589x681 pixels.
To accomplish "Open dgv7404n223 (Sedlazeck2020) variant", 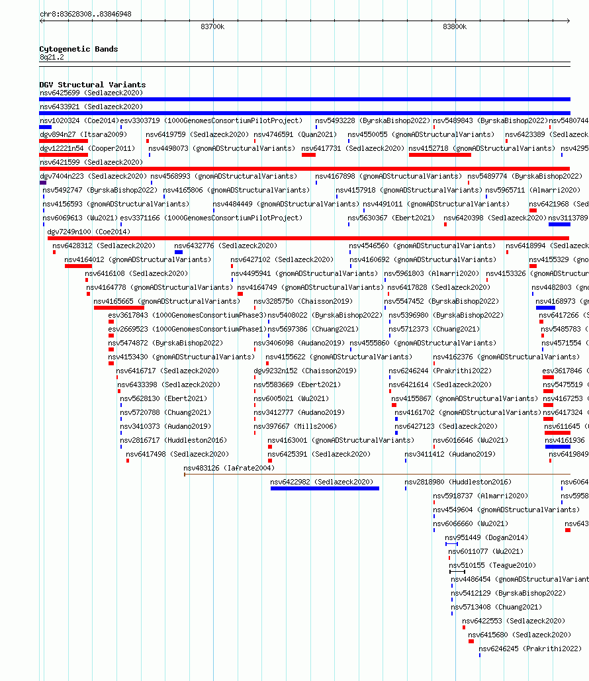I will [93, 176].
